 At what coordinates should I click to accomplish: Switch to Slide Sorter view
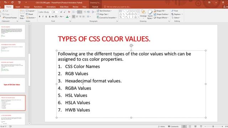[190, 127]
